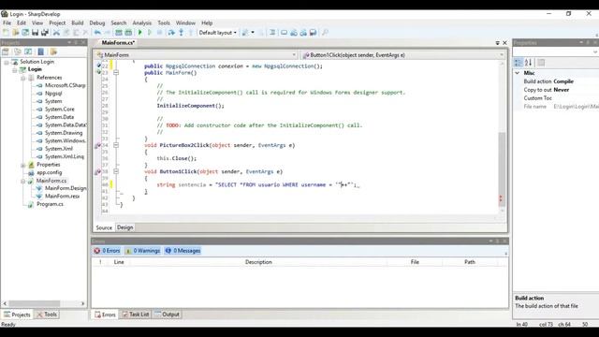Screen dimensions: 599x337
Task: Collapse the MainForm.cs tree node
Action: (x=22, y=181)
